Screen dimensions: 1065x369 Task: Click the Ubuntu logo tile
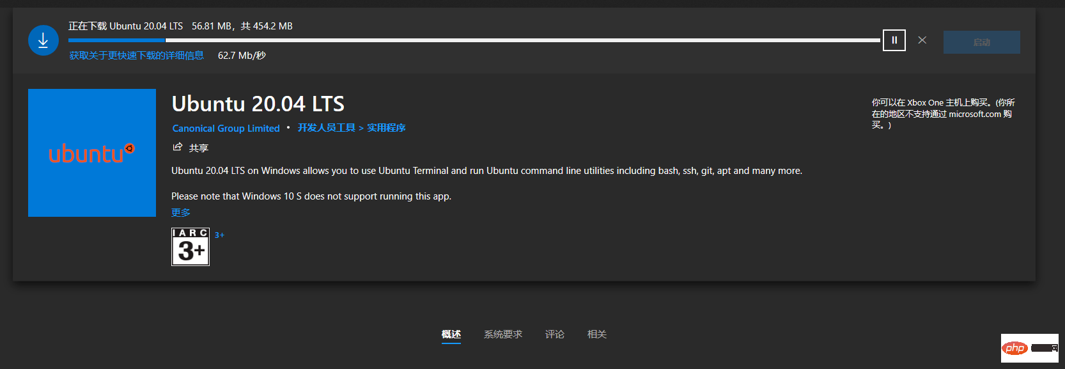point(92,153)
